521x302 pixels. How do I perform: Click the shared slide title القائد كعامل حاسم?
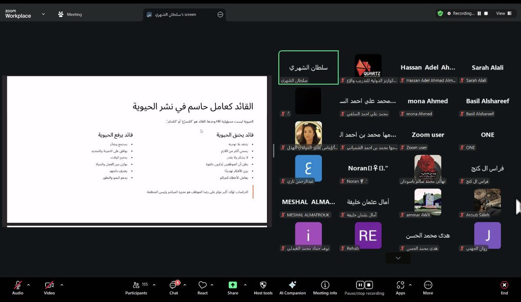193,106
